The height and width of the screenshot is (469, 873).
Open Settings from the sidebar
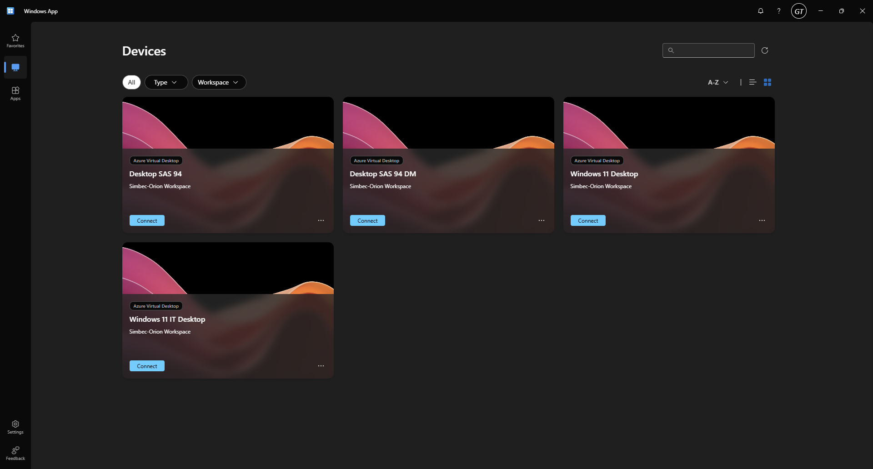(15, 427)
